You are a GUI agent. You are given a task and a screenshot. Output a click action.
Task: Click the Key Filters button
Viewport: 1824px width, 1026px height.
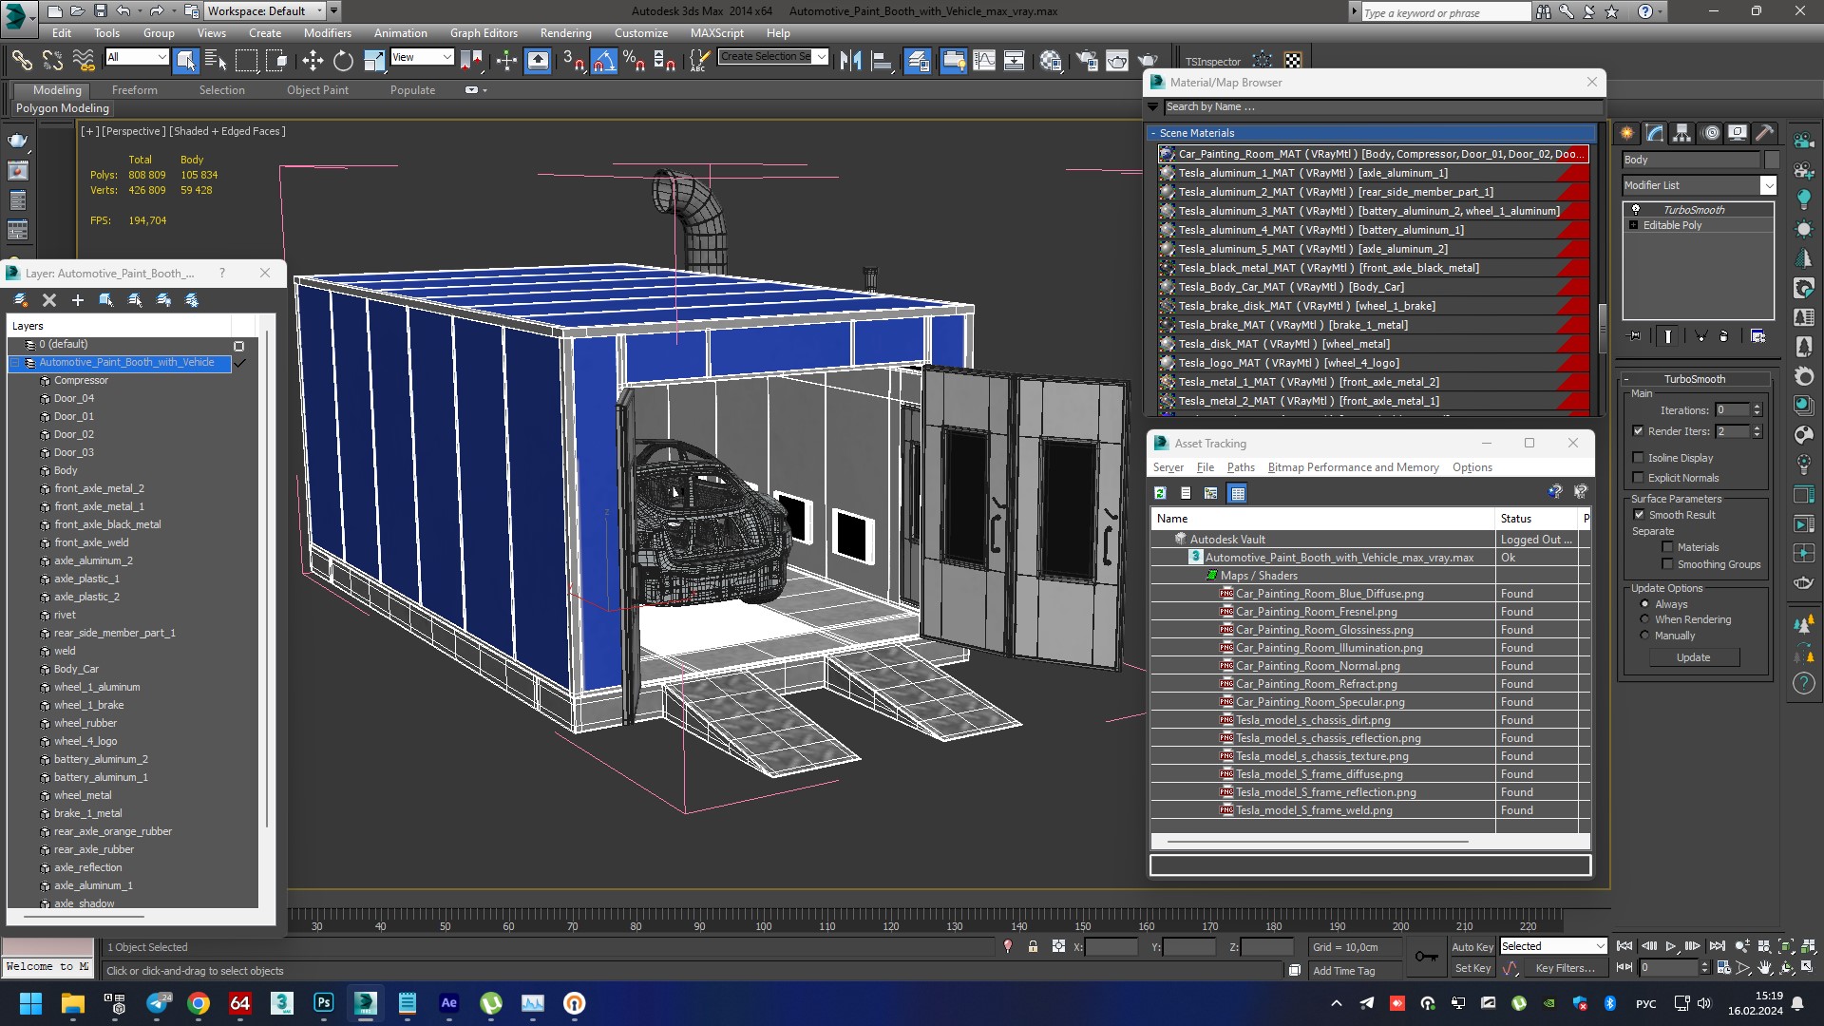1564,968
